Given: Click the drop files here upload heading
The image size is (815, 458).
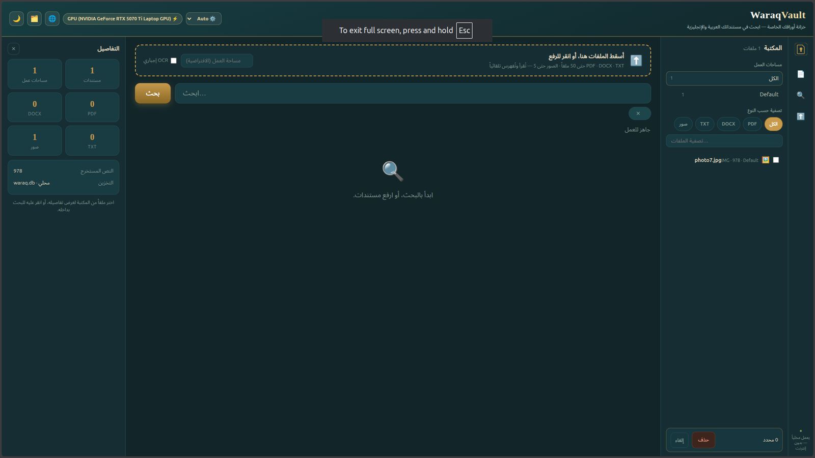Looking at the screenshot, I should pos(586,56).
